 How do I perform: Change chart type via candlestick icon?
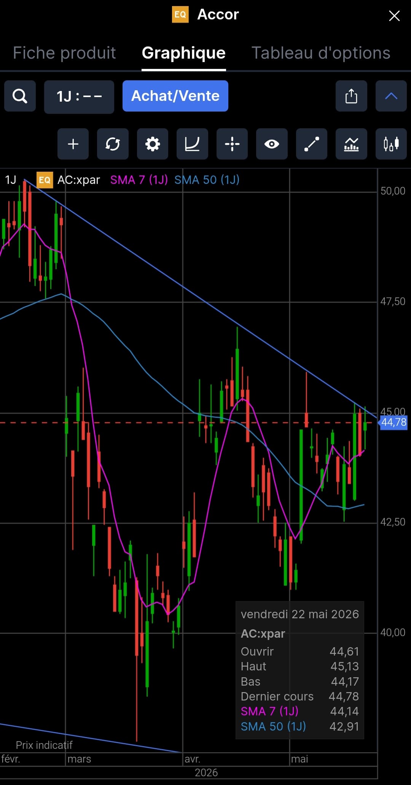pos(391,144)
